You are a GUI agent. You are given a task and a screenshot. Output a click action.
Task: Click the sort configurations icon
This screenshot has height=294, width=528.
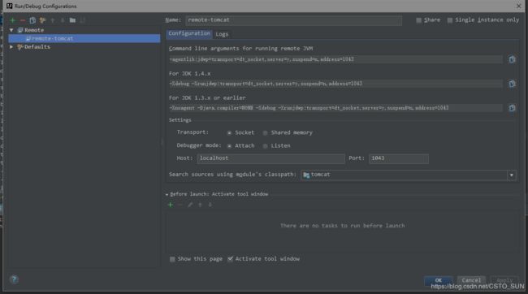(83, 20)
